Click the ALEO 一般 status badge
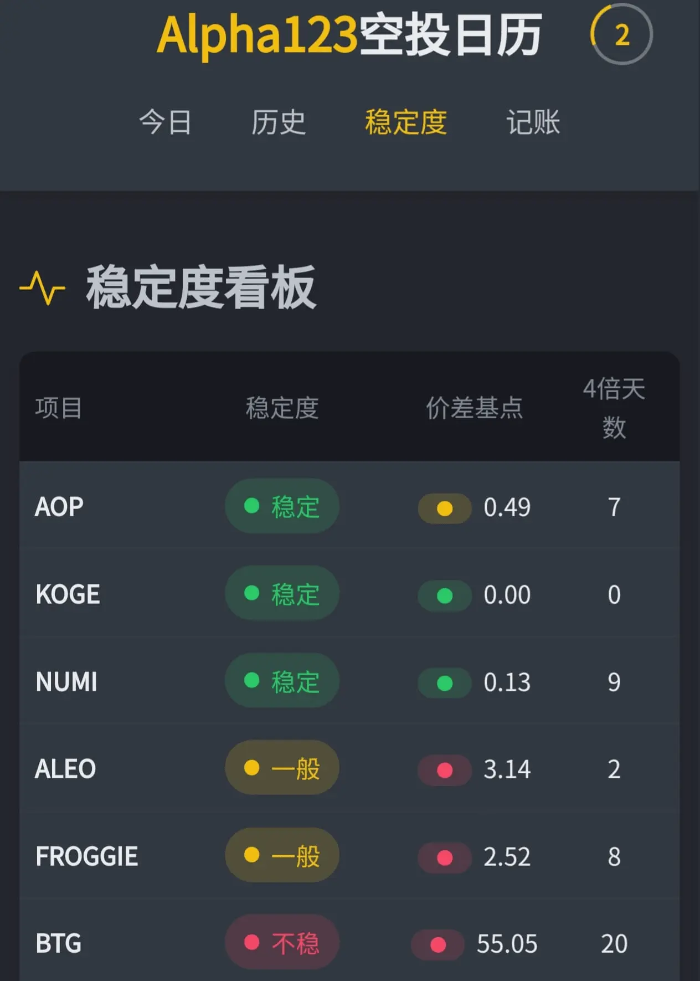The height and width of the screenshot is (981, 700). [282, 768]
